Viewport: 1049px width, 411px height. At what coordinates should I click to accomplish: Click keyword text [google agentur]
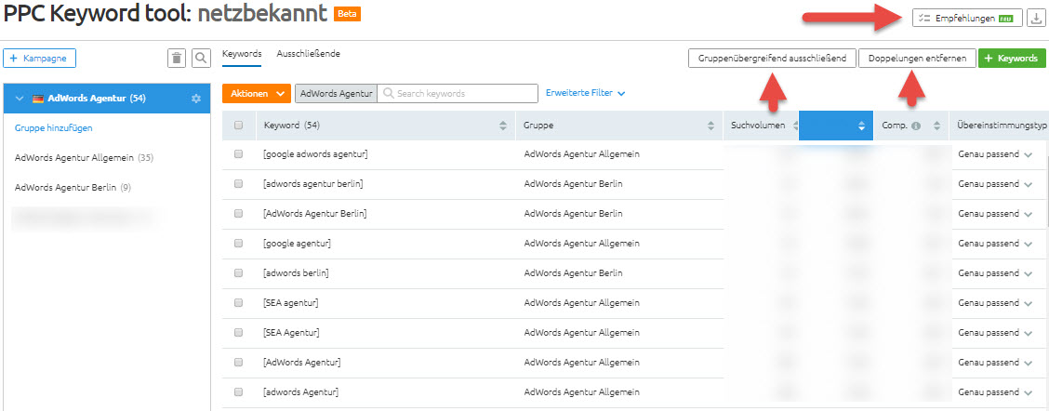pos(297,243)
